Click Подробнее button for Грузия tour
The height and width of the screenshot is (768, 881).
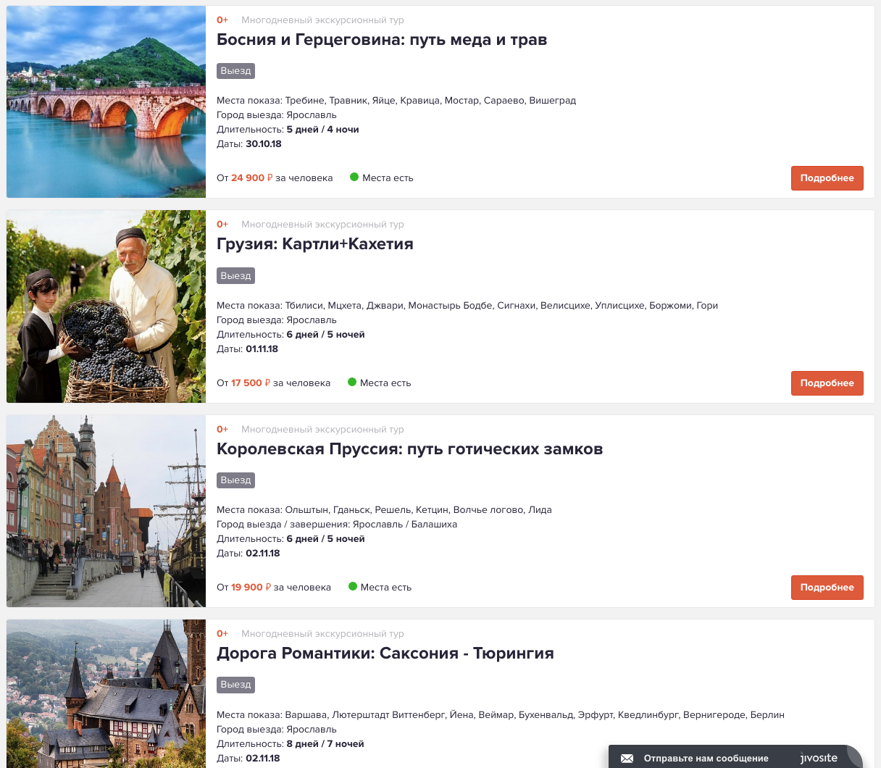(827, 383)
